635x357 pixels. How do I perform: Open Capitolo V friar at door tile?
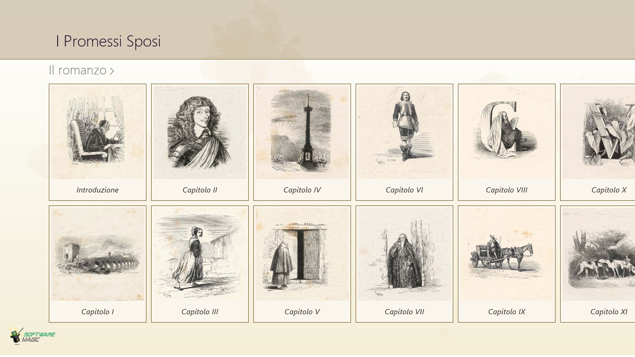click(x=302, y=264)
